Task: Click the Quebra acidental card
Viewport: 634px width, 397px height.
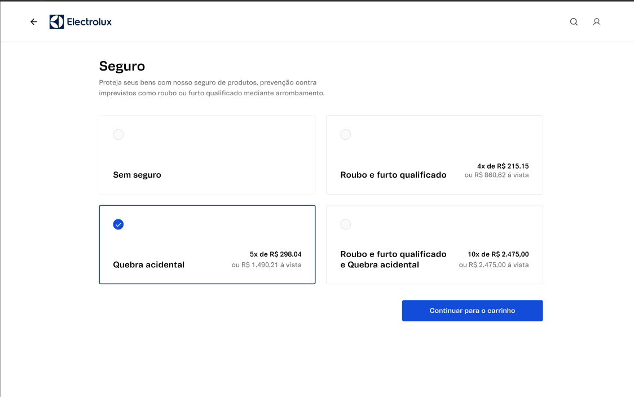Action: tap(207, 244)
